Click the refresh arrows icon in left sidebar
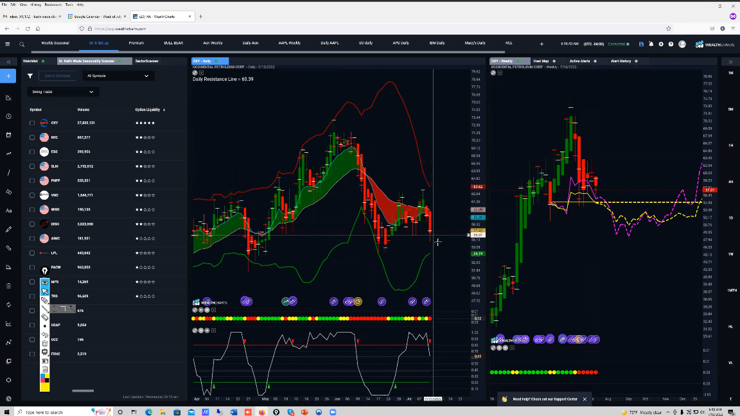The image size is (740, 416). coord(8,305)
